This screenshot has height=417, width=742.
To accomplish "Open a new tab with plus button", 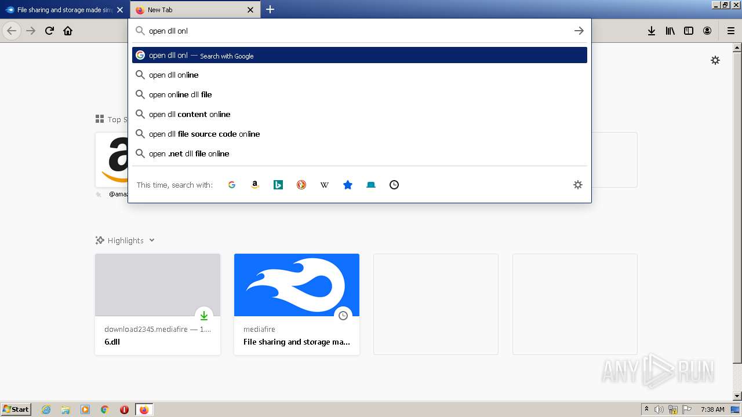I will [x=270, y=9].
